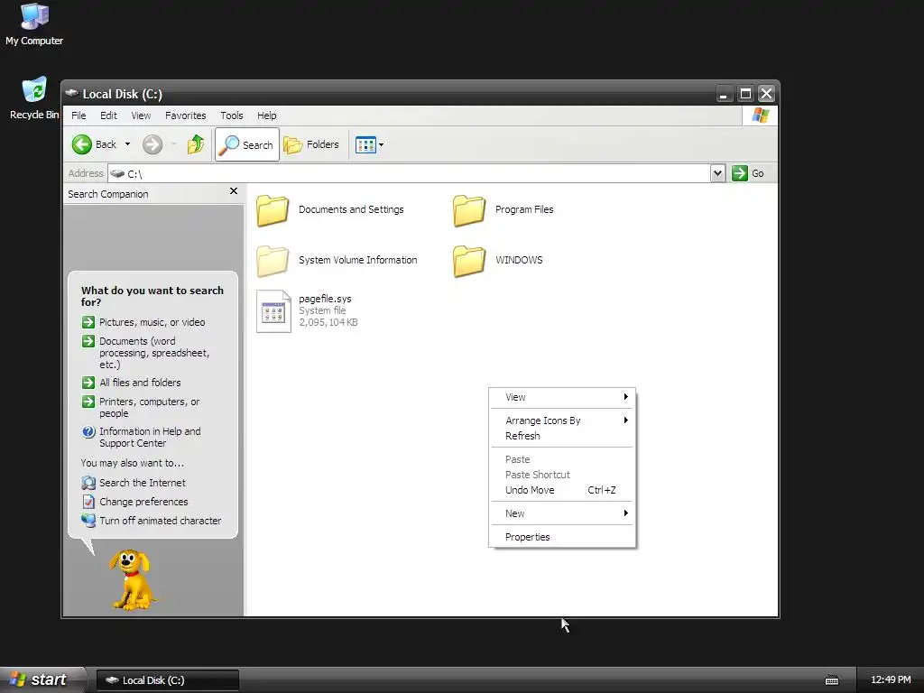Viewport: 924px width, 693px height.
Task: Search for Printers, computers, or people
Action: click(x=149, y=407)
